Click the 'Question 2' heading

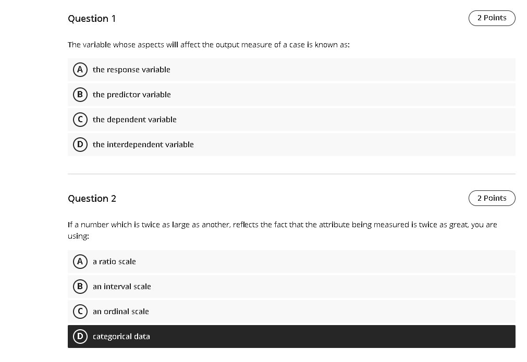[x=92, y=198]
